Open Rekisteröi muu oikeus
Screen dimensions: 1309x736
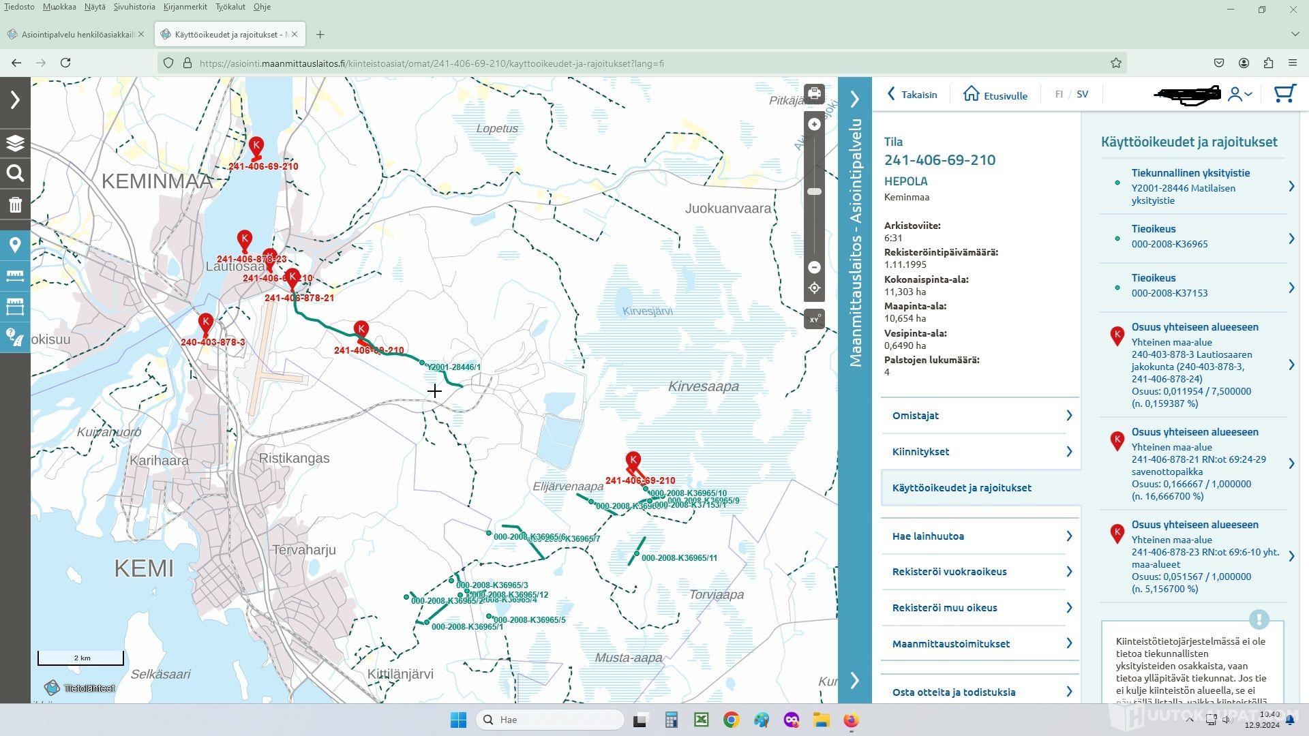coord(980,608)
